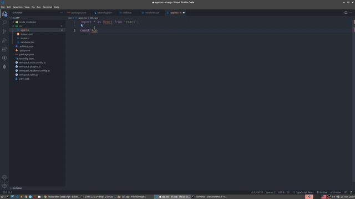Open tsconfig.json in the file tree

(37, 59)
